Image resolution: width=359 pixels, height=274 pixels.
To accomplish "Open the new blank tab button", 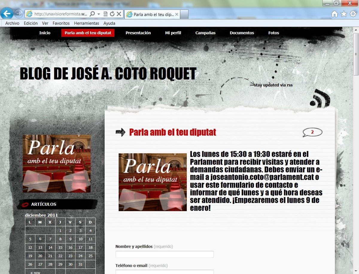I will click(x=184, y=14).
